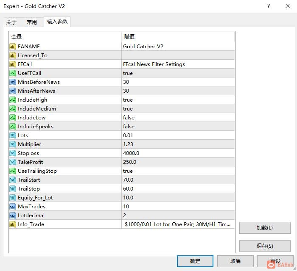297x271 pixels.
Task: Click the double icon beside TakeProfit
Action: point(12,162)
